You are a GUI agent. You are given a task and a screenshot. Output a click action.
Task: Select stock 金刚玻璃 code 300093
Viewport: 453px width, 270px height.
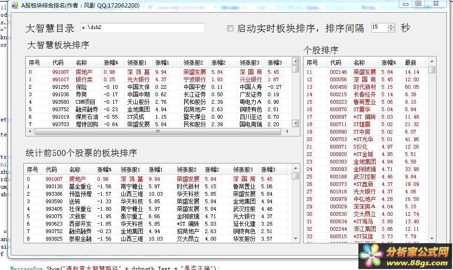point(366,169)
